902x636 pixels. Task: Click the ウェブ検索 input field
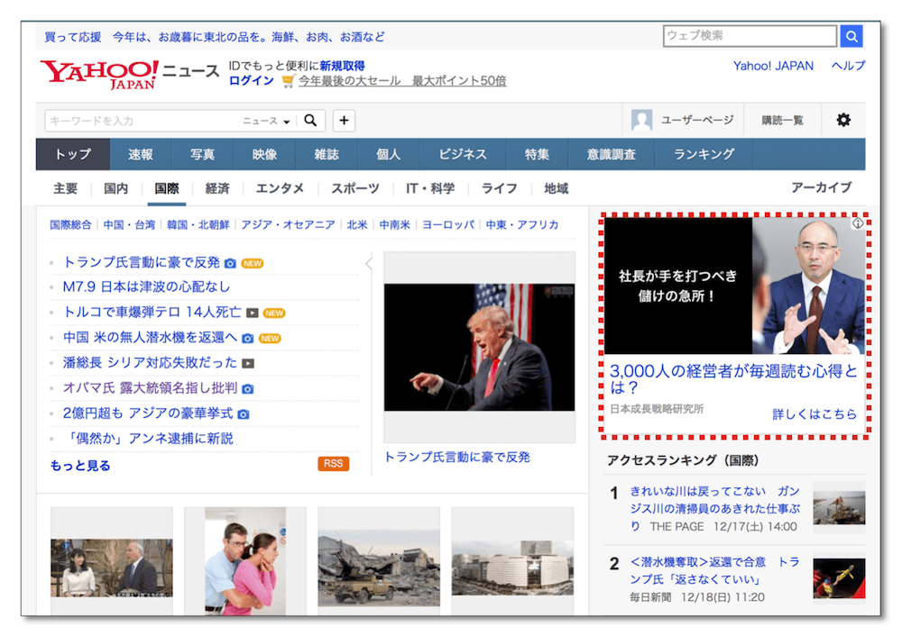click(750, 36)
